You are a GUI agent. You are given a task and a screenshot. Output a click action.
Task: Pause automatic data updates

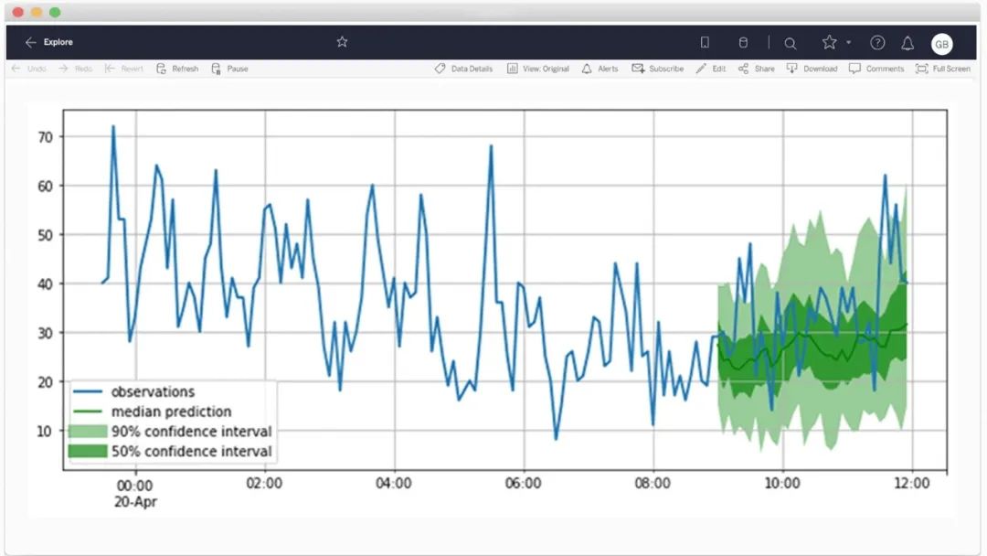point(229,69)
